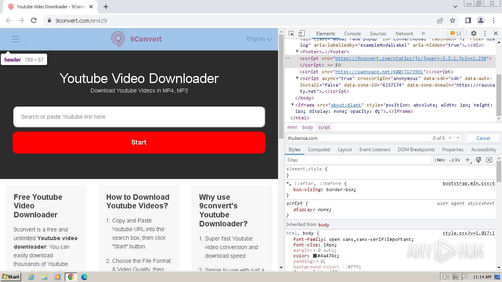Expand the padding shorthand property

coord(318,261)
